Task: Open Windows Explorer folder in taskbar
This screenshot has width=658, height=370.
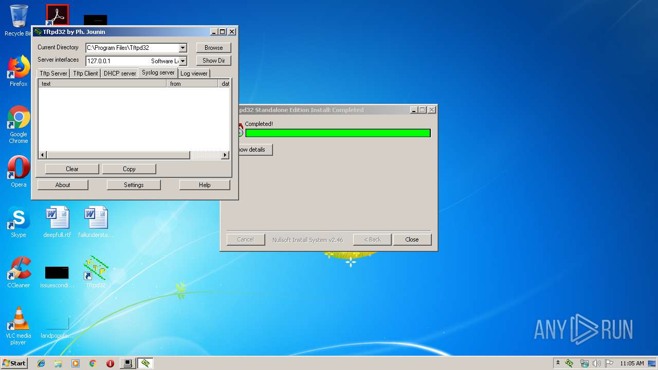Action: (58, 363)
